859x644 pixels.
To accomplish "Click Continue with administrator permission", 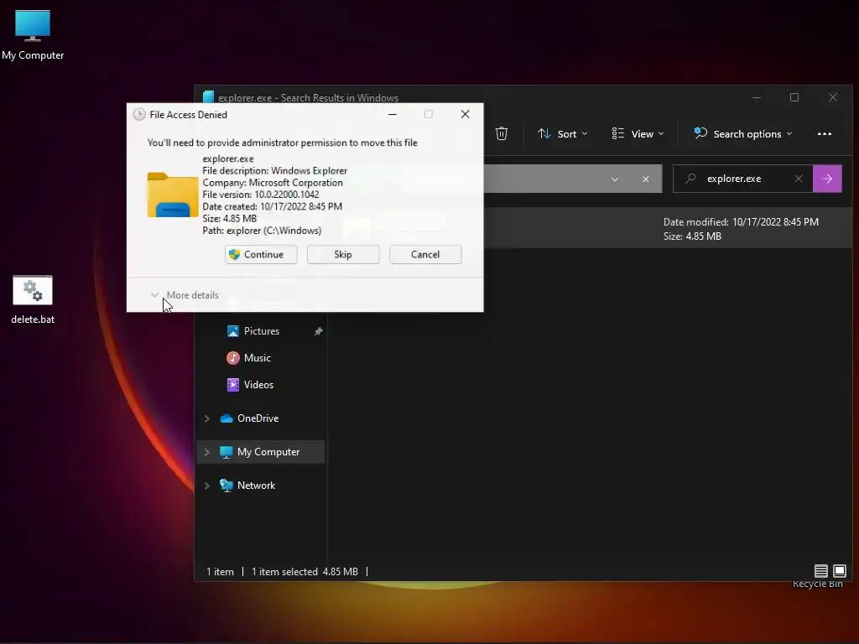I will [x=261, y=254].
